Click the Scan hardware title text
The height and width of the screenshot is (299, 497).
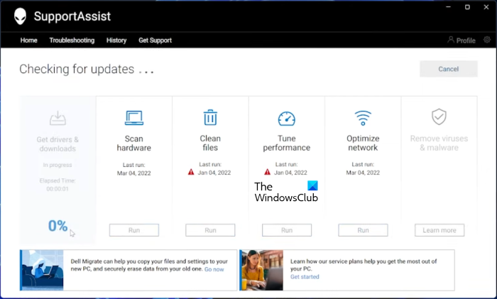pos(133,143)
